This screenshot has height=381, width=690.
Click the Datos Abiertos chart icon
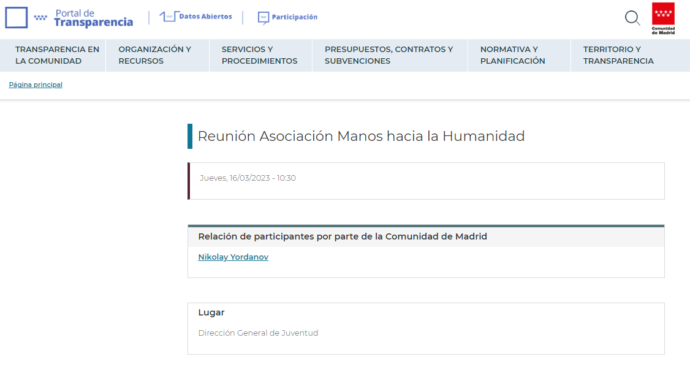coord(169,17)
